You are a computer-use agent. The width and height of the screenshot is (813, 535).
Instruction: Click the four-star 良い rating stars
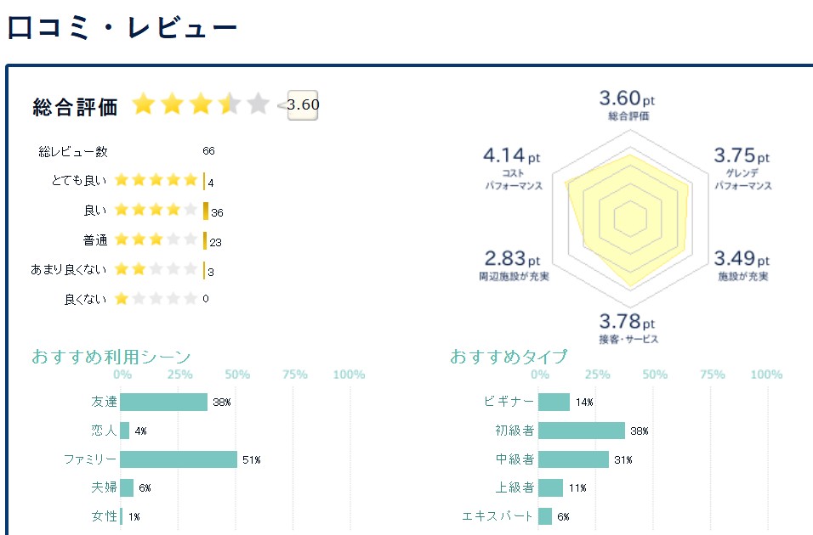point(156,210)
